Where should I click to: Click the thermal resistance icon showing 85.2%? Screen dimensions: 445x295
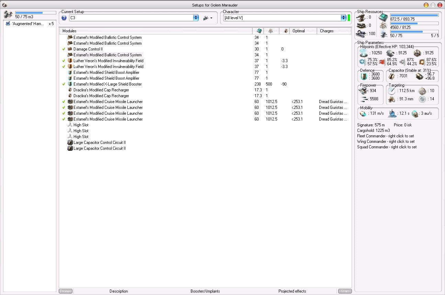[x=382, y=62]
